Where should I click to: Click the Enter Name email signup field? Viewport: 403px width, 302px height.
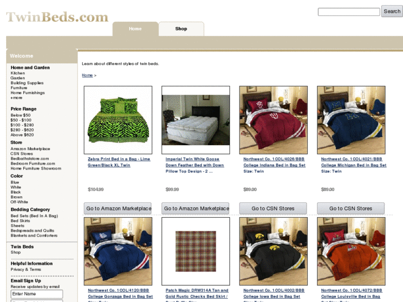click(37, 294)
